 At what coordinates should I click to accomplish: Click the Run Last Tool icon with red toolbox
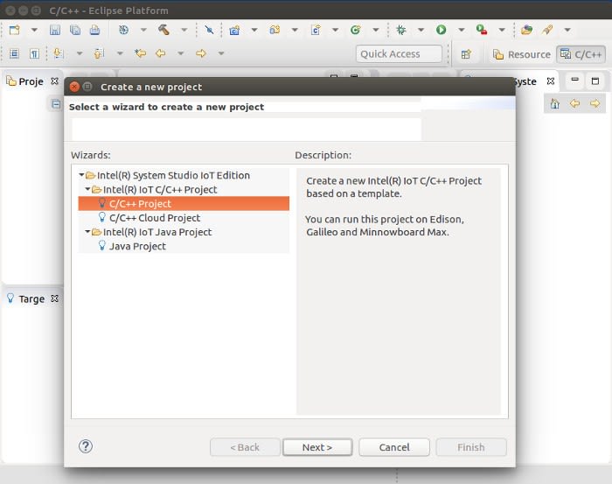(482, 30)
